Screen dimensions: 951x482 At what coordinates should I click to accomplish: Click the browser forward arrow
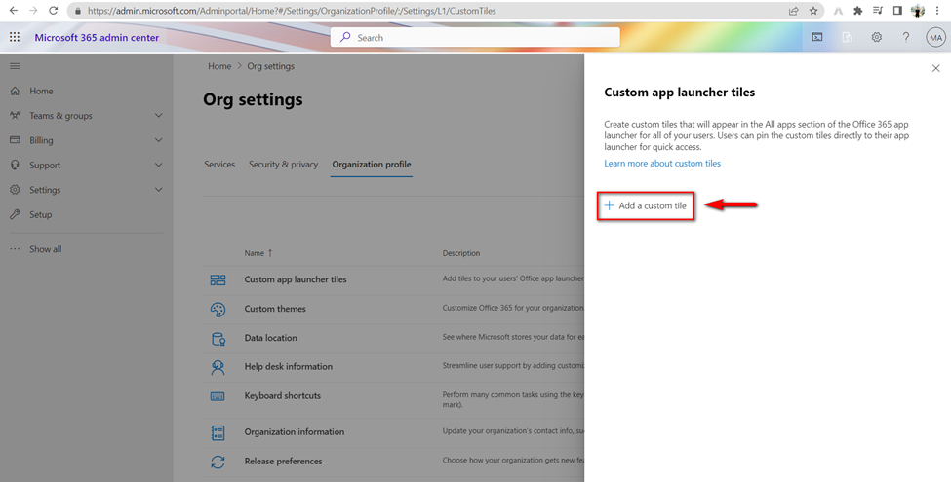pos(33,11)
